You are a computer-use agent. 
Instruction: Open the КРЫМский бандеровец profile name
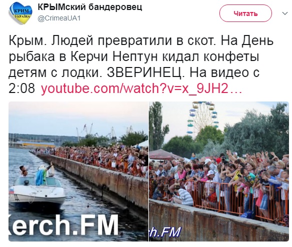click(x=90, y=7)
